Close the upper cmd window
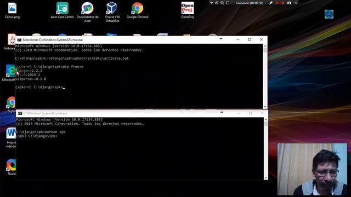The height and width of the screenshot is (197, 351). (x=261, y=40)
